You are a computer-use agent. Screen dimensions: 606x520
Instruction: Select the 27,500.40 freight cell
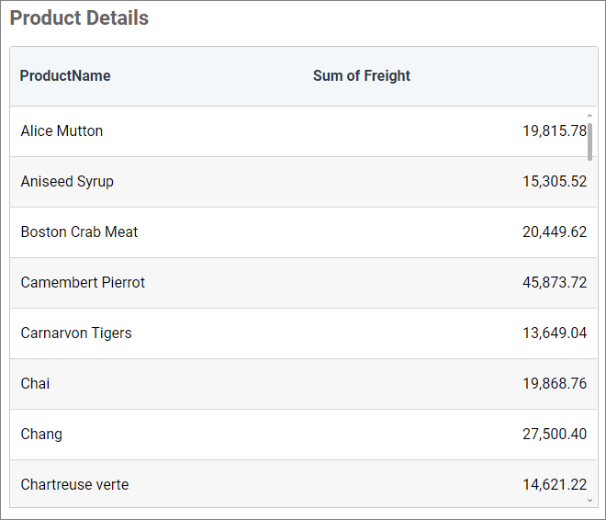click(x=554, y=435)
